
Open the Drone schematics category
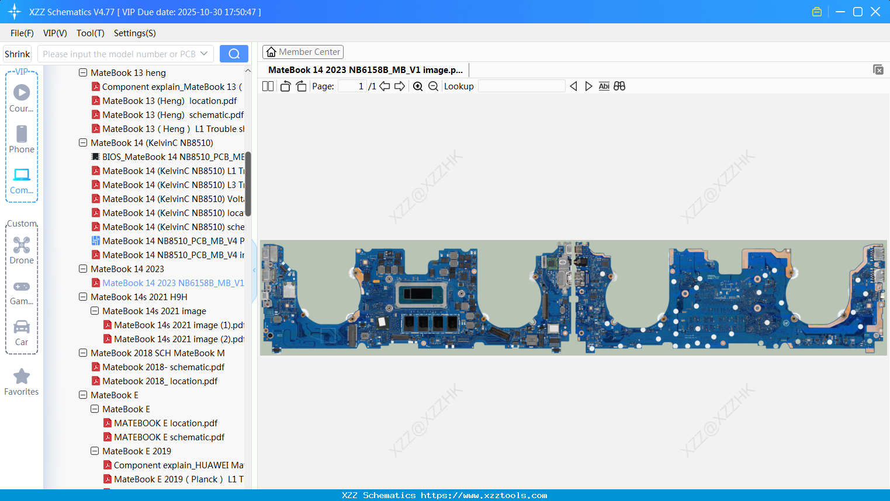[x=22, y=251]
